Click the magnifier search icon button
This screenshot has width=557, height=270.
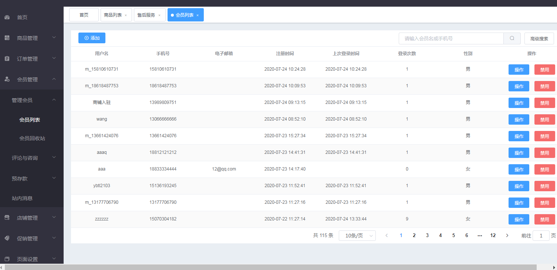pyautogui.click(x=512, y=38)
